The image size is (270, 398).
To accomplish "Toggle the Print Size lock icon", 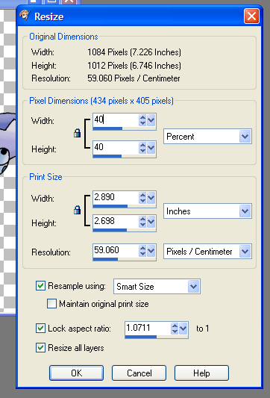I will click(77, 210).
